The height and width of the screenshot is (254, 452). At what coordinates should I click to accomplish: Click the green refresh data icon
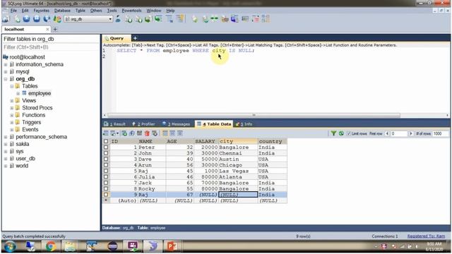[x=341, y=133]
